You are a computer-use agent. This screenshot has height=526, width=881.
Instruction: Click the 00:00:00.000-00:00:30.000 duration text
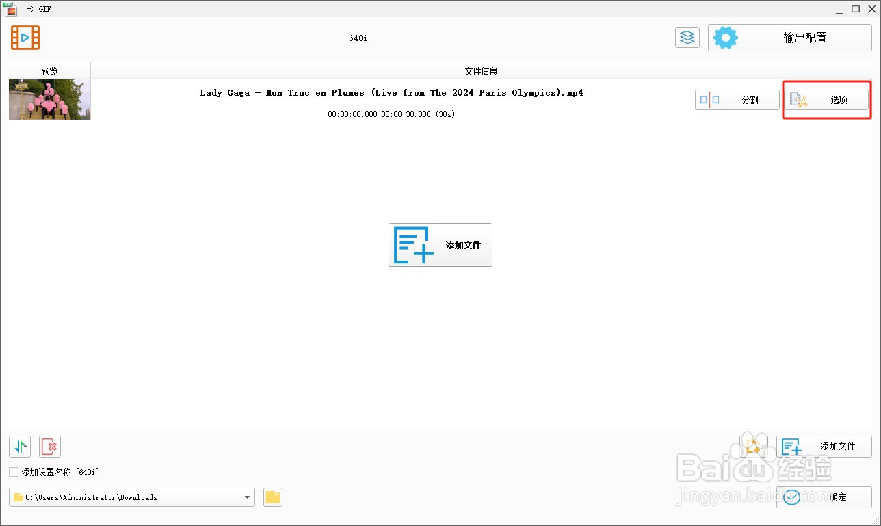click(391, 114)
